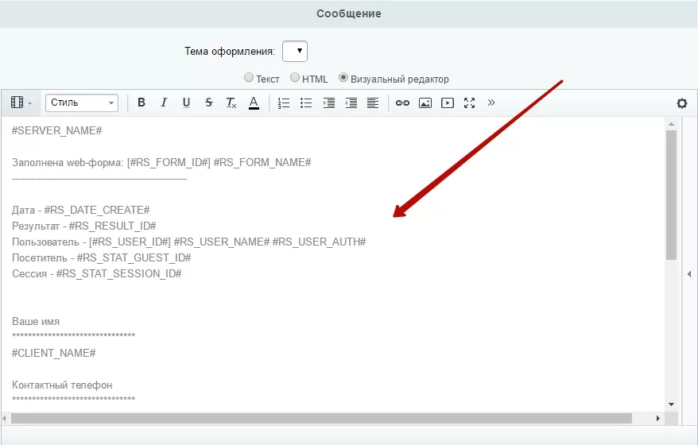
Task: Select the Текст radio button
Action: coord(248,77)
